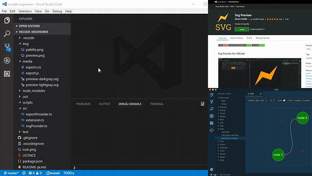Open Source Control icon in SVG editor window
The image size is (312, 176).
click(211, 102)
